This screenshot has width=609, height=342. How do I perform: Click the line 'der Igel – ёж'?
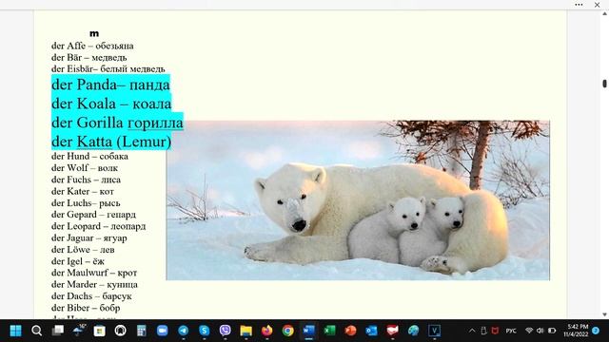[78, 261]
